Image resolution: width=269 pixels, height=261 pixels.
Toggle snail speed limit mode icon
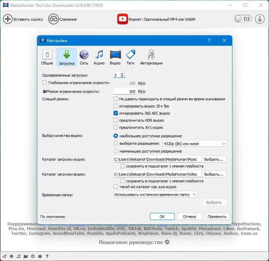[x=26, y=256]
